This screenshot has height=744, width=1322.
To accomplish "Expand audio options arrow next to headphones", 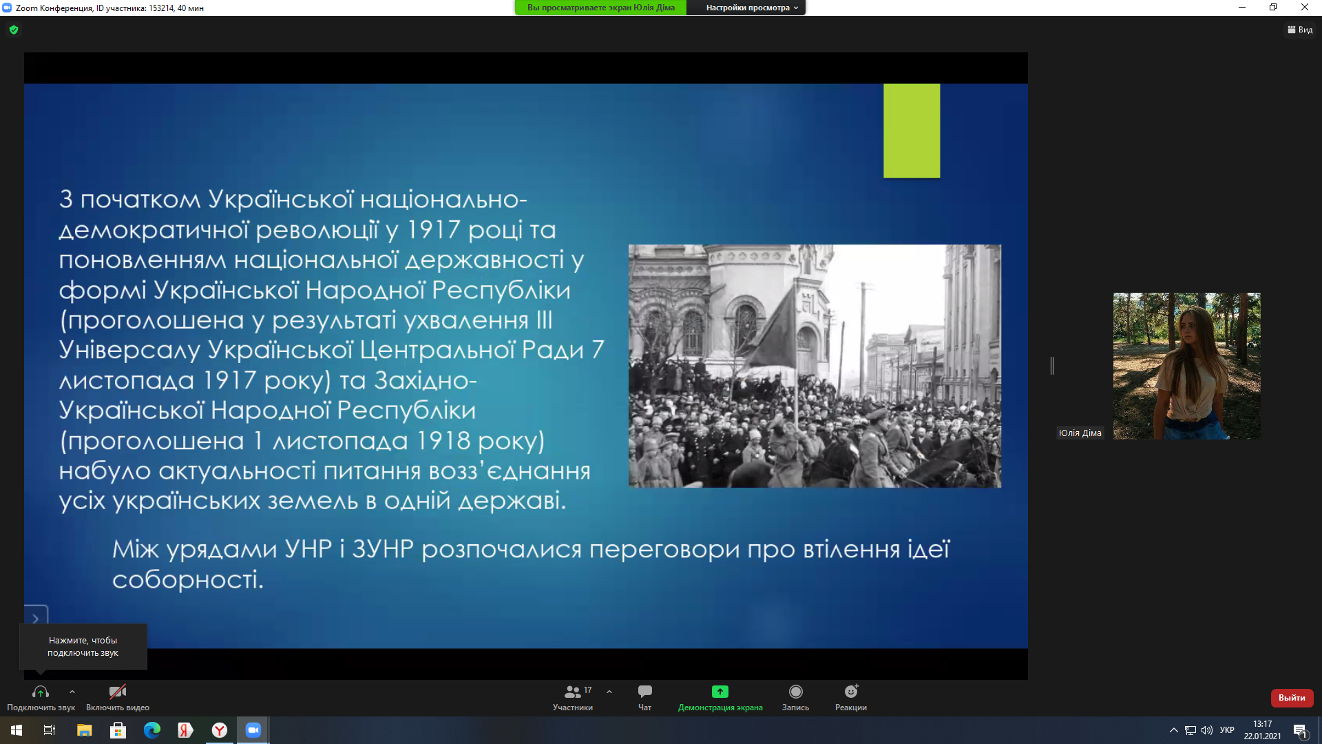I will pos(72,692).
